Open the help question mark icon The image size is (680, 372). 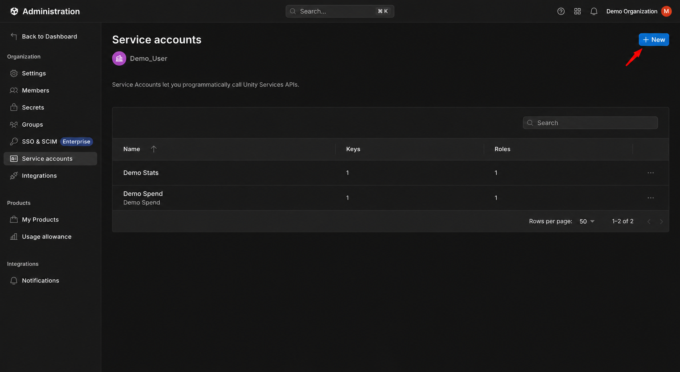click(x=561, y=11)
